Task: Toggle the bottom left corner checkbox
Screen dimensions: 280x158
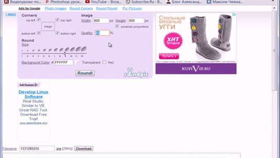Action: [39, 33]
